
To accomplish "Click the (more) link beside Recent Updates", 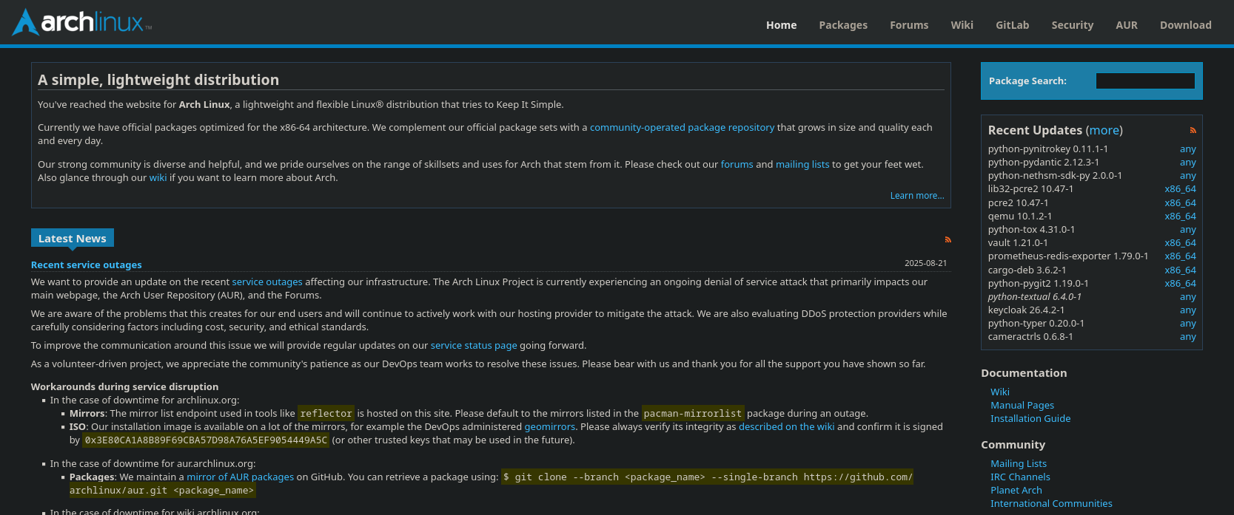I will click(x=1104, y=130).
